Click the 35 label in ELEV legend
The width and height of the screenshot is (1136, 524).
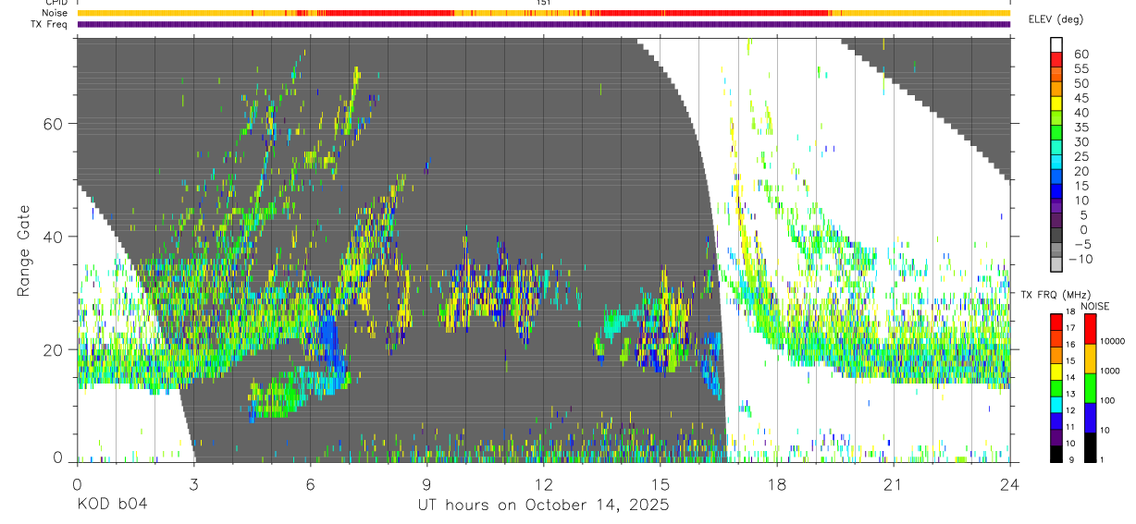(1081, 127)
